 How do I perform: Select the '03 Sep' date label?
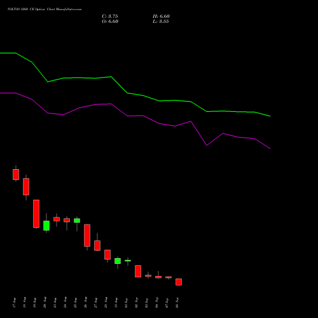(x=147, y=303)
